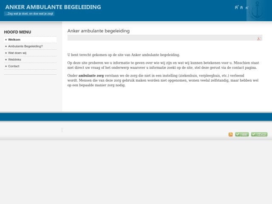The width and height of the screenshot is (272, 204).
Task: Click the bold 'ambulante zorg' text
Action: (x=91, y=75)
